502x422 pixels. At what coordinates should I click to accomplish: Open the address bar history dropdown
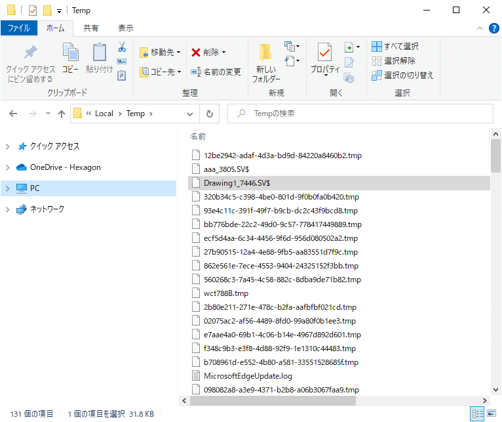pos(190,114)
